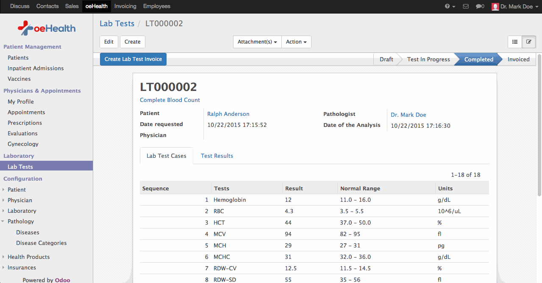
Task: Sort by Result column header
Action: tap(311, 188)
